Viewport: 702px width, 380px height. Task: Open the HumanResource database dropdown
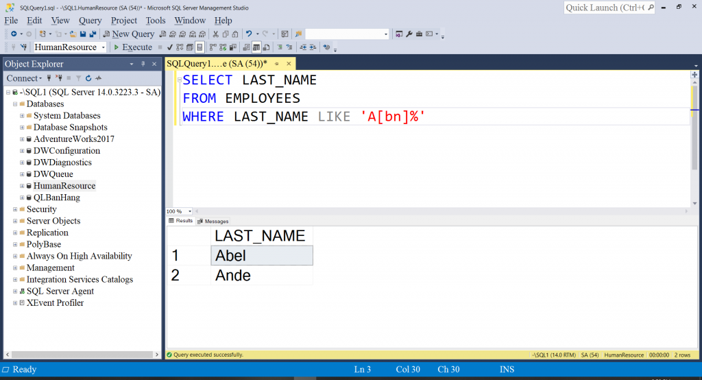coord(69,47)
